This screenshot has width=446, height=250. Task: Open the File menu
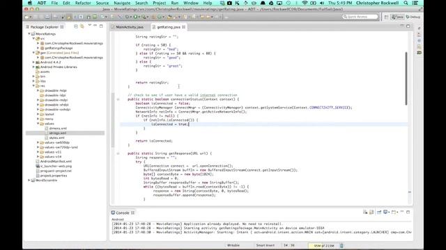(54, 3)
